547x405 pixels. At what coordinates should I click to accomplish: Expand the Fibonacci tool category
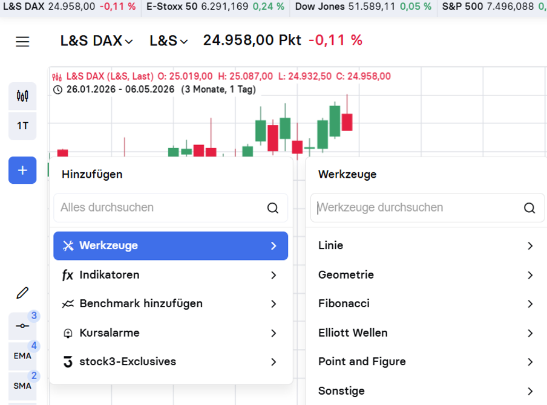click(x=425, y=303)
